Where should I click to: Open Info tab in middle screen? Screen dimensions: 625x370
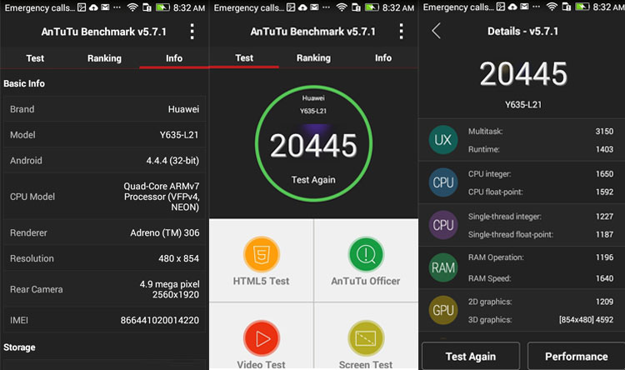[x=383, y=57]
